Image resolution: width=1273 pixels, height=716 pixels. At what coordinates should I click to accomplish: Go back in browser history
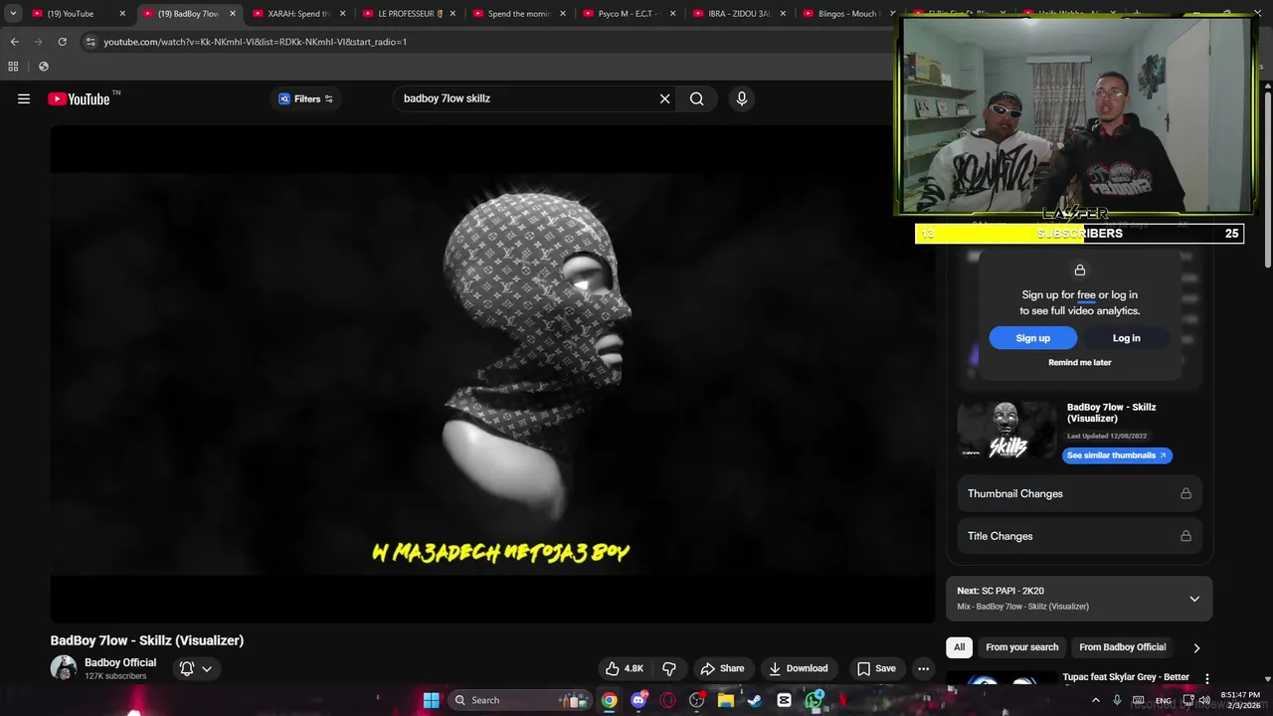14,42
